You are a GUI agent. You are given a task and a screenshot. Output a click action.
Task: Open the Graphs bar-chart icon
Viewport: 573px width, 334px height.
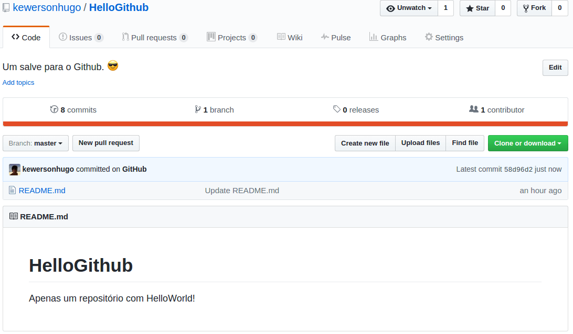point(373,37)
